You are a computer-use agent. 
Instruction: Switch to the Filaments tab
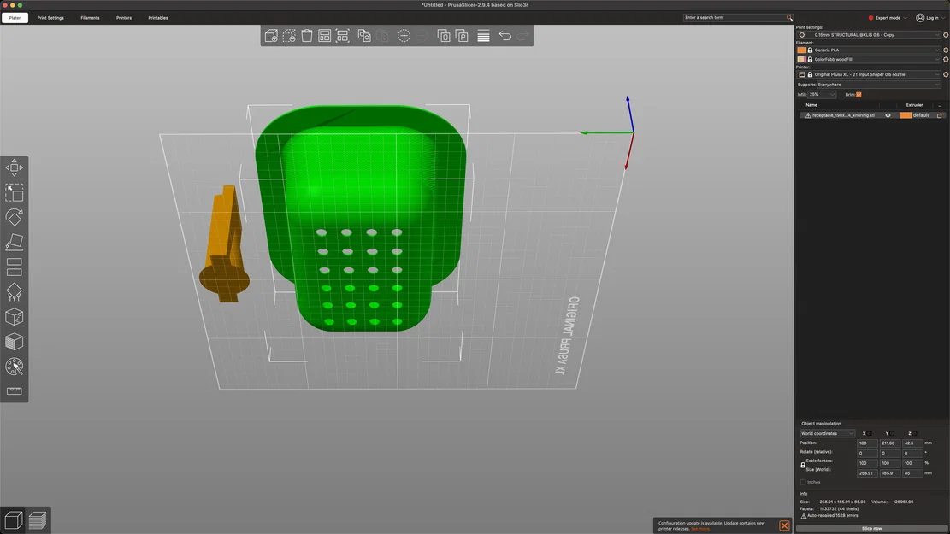click(x=90, y=18)
